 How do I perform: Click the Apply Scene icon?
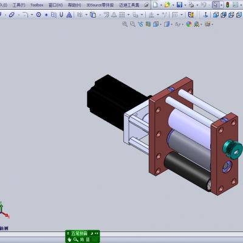pos(196,24)
